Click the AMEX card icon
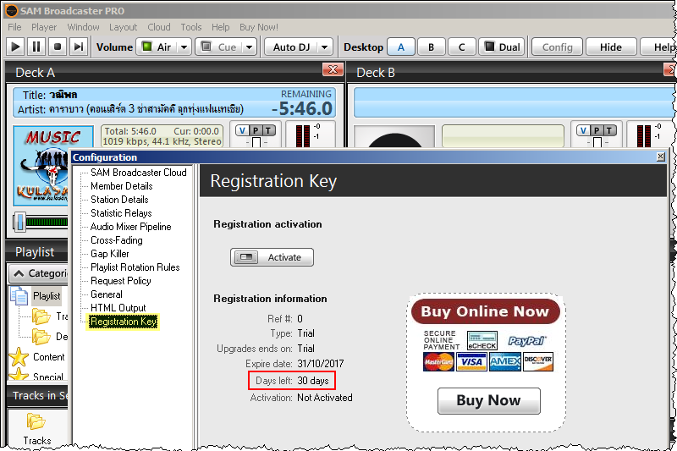This screenshot has height=451, width=677. click(504, 361)
